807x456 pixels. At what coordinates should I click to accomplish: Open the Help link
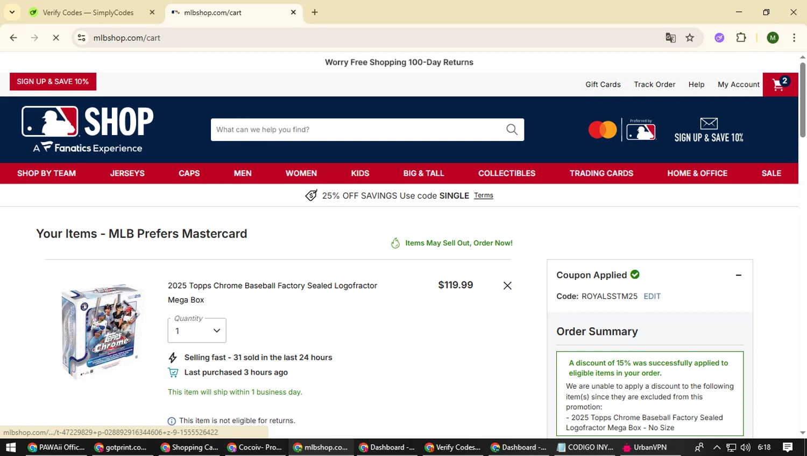click(x=696, y=85)
